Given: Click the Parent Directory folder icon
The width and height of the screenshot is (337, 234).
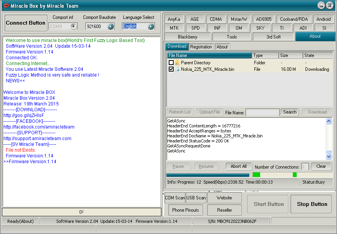Looking at the screenshot, I should [x=177, y=63].
